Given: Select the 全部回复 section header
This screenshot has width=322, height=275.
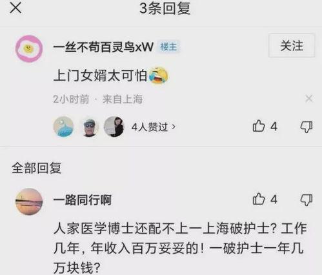Looking at the screenshot, I should coord(37,168).
